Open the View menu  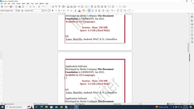[x=9, y=4]
